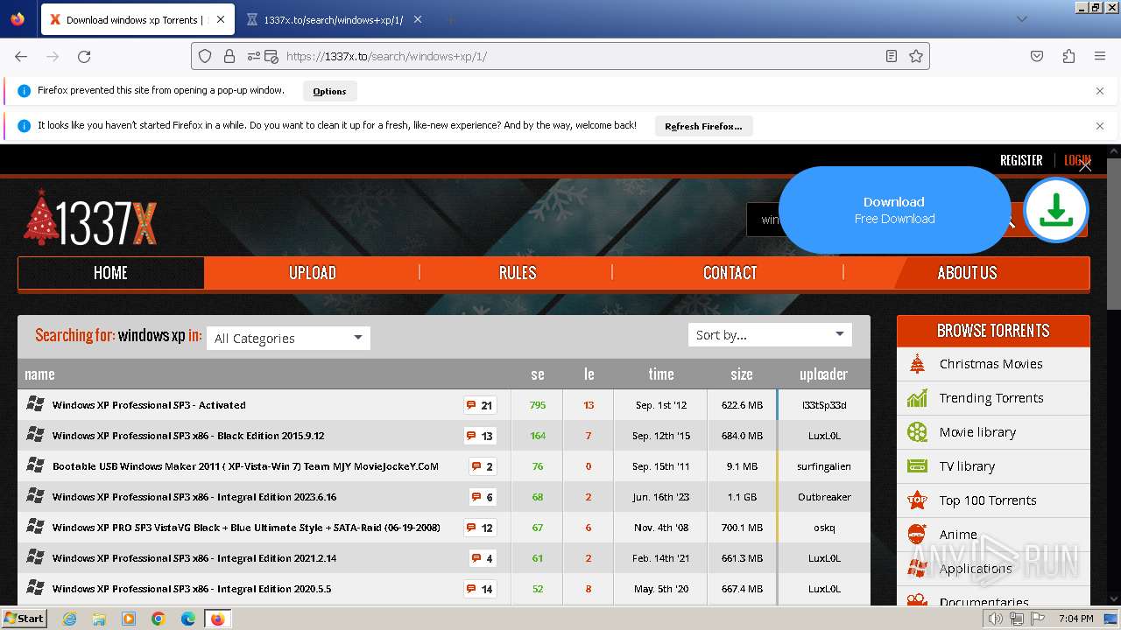Click the Refresh Firefox button
Screen dimensions: 1121x630
point(703,126)
